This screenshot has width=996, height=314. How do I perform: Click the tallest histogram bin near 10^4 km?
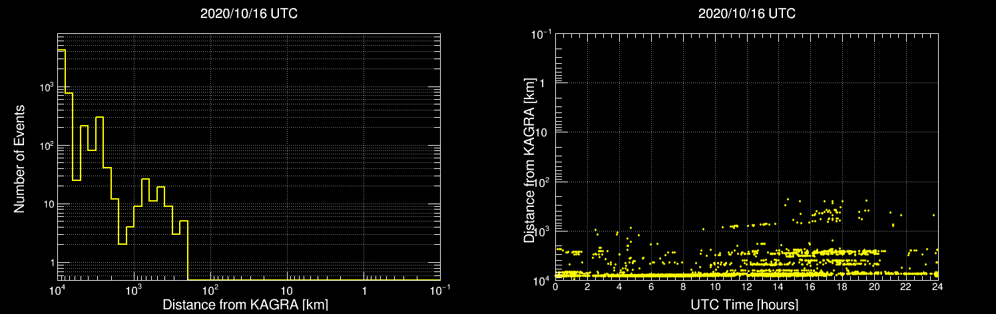pos(61,165)
